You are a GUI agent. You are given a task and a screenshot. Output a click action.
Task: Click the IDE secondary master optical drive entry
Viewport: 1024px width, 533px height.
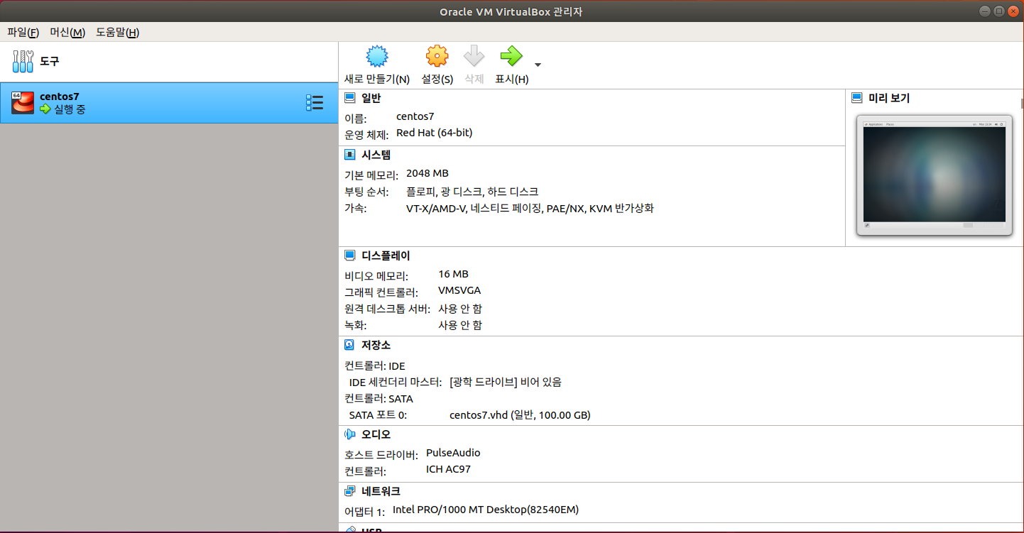[x=505, y=382]
